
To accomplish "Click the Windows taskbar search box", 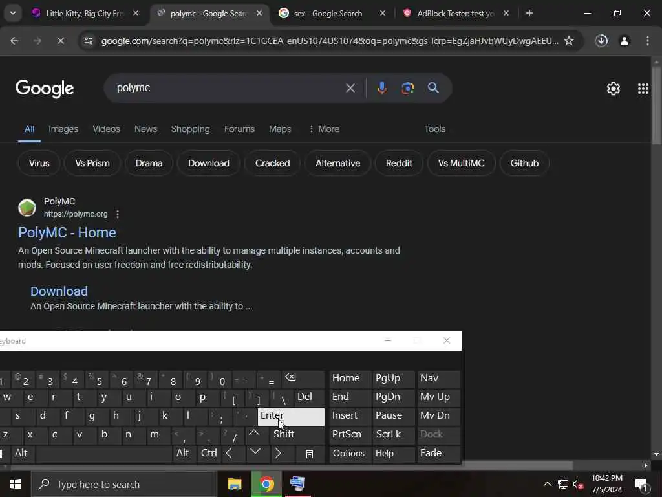I will coord(124,484).
